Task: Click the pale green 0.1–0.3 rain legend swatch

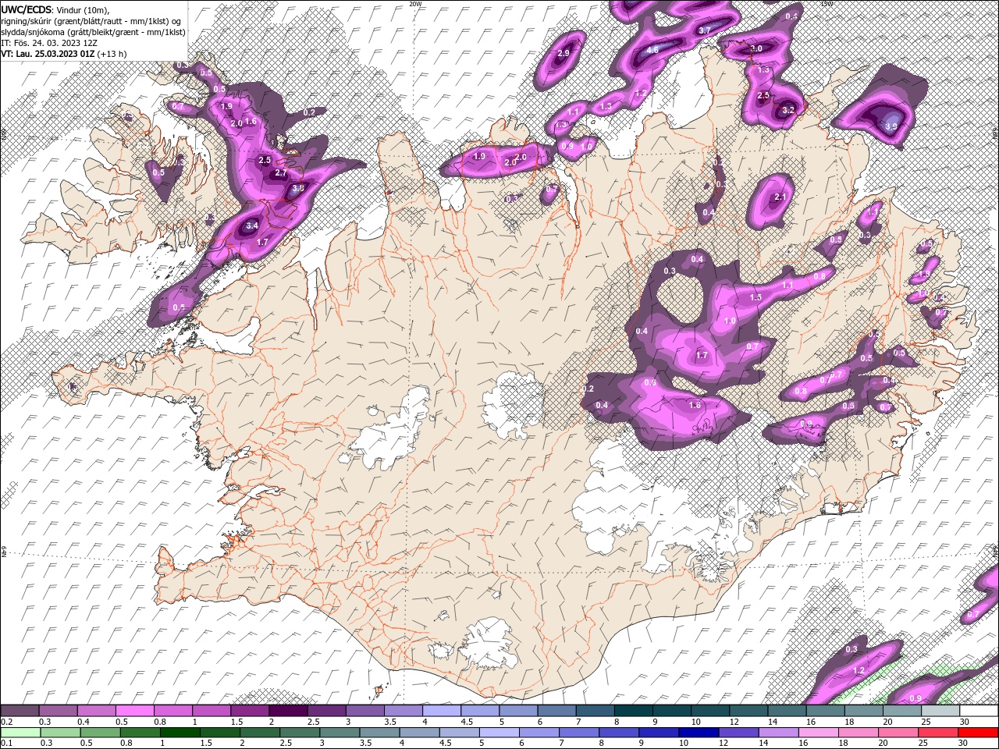Action: (20, 733)
